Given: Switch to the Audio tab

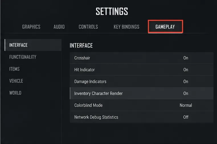Looking at the screenshot, I should 59,27.
